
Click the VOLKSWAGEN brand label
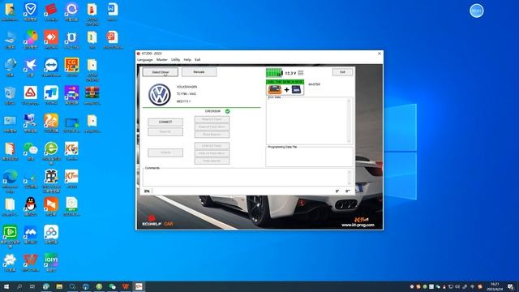(187, 87)
